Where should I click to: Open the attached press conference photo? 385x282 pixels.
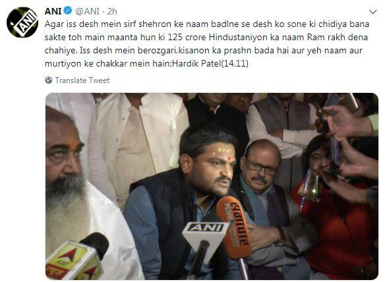pos(212,186)
